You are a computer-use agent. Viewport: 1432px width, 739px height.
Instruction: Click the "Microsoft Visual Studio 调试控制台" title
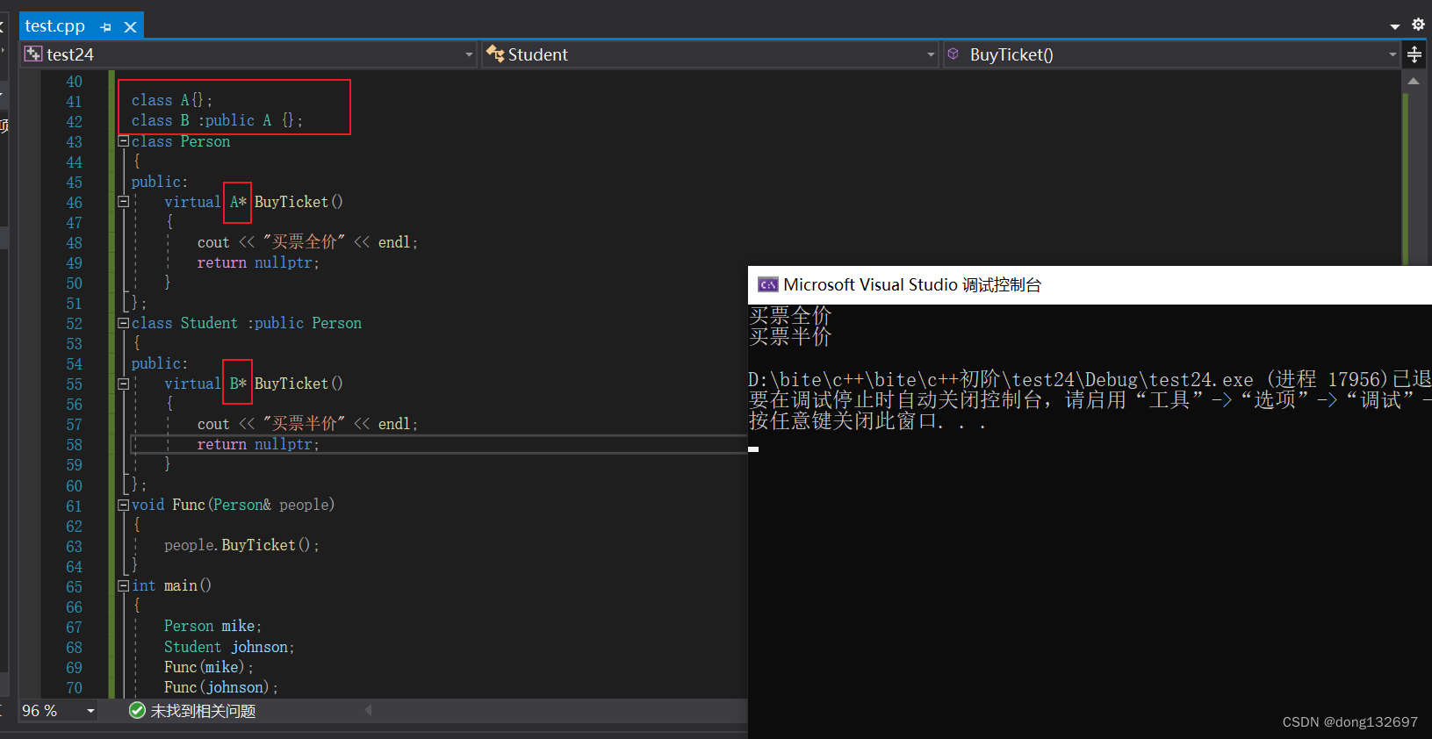point(912,284)
